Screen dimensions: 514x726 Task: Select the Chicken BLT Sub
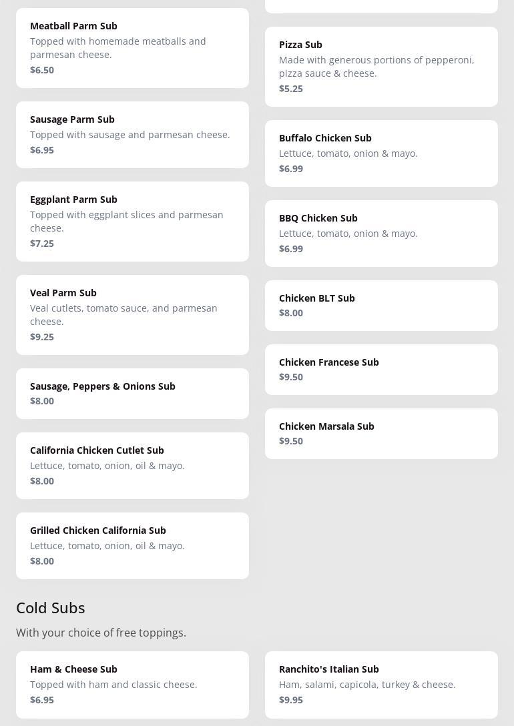[x=381, y=306]
